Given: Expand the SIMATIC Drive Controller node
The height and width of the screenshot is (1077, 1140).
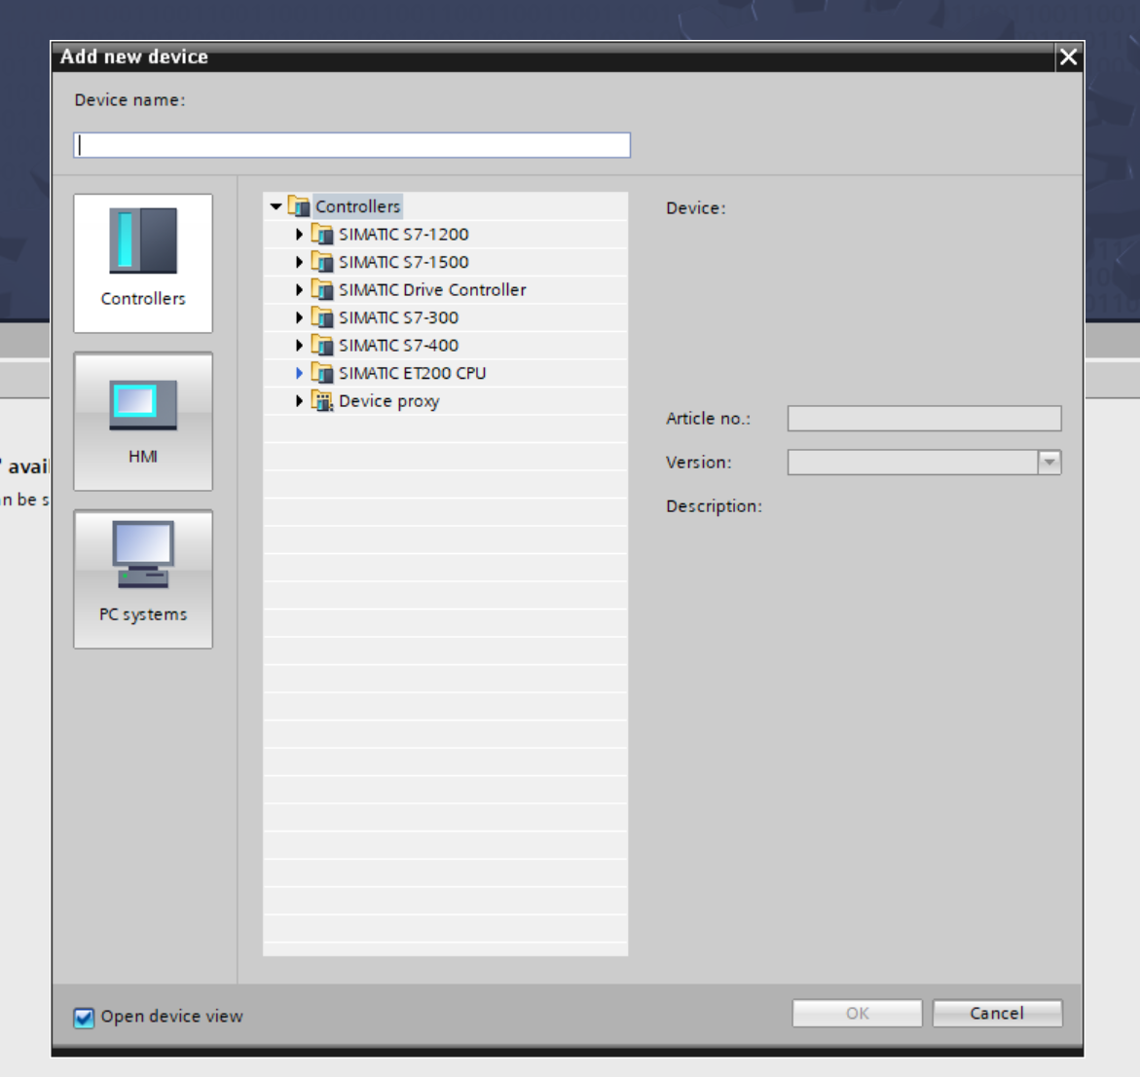Looking at the screenshot, I should [299, 289].
